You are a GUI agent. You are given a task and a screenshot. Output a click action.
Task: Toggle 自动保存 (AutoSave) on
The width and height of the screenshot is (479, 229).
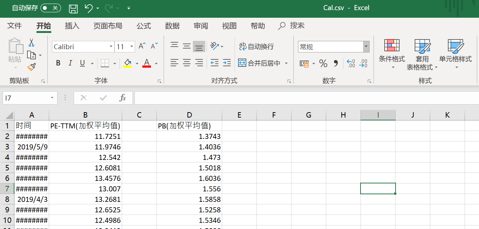[51, 7]
